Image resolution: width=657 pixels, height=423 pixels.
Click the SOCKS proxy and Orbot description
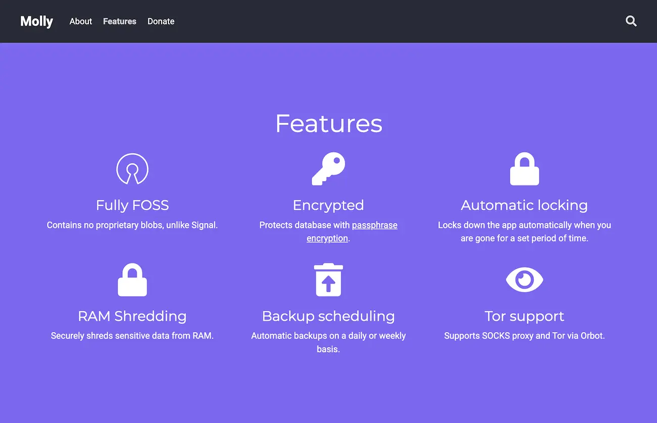524,336
